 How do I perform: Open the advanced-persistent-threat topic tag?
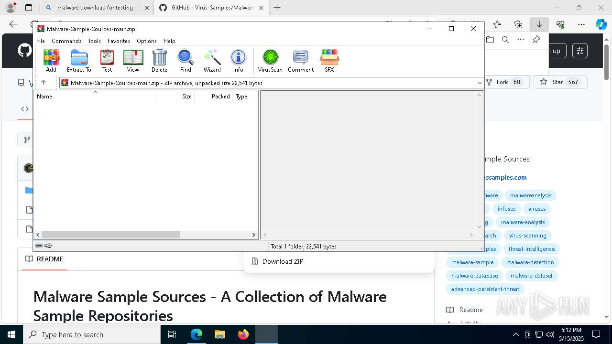click(485, 289)
